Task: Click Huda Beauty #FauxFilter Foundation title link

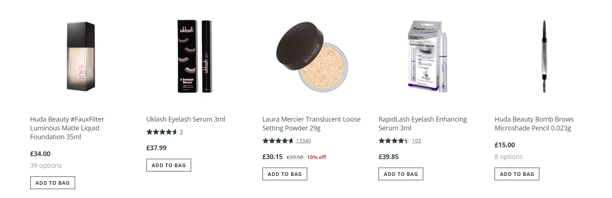Action: [x=67, y=128]
